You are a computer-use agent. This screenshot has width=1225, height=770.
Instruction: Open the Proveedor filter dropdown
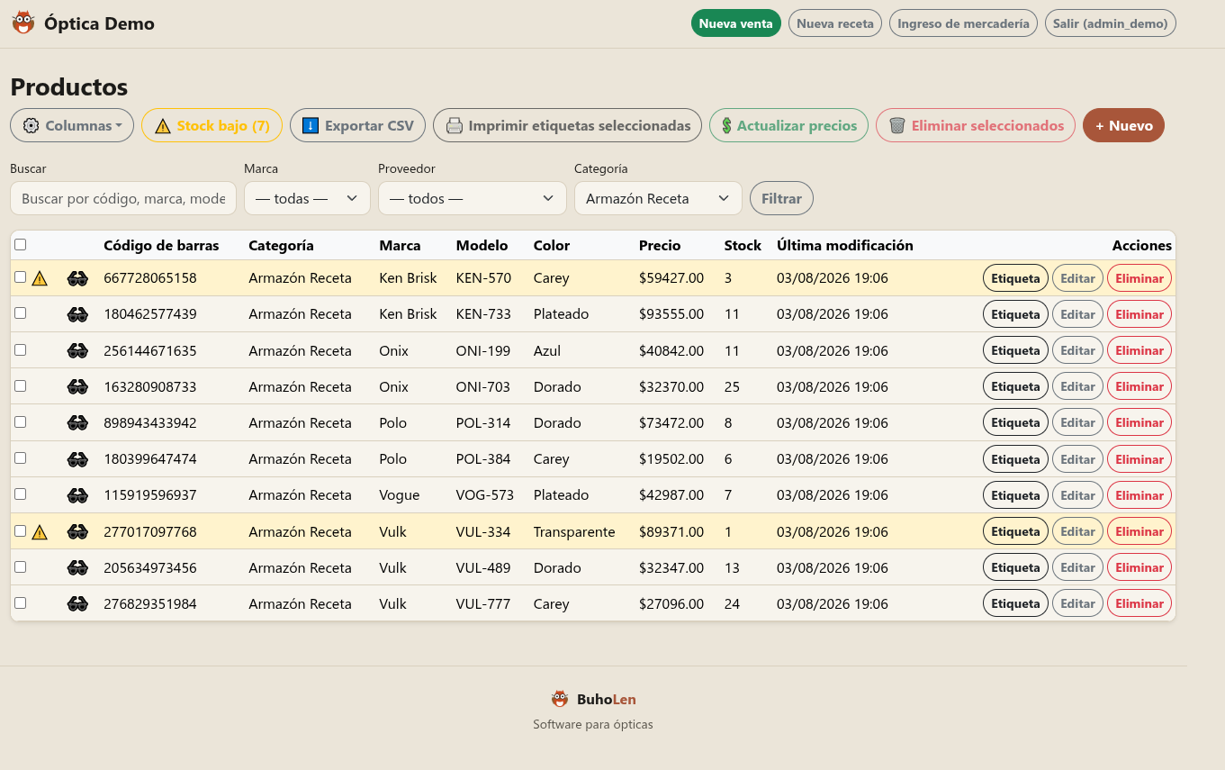point(473,198)
